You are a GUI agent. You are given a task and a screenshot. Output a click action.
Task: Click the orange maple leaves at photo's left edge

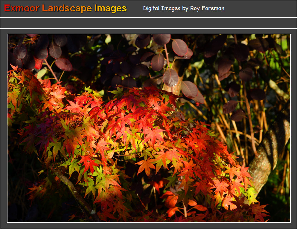coord(15,90)
